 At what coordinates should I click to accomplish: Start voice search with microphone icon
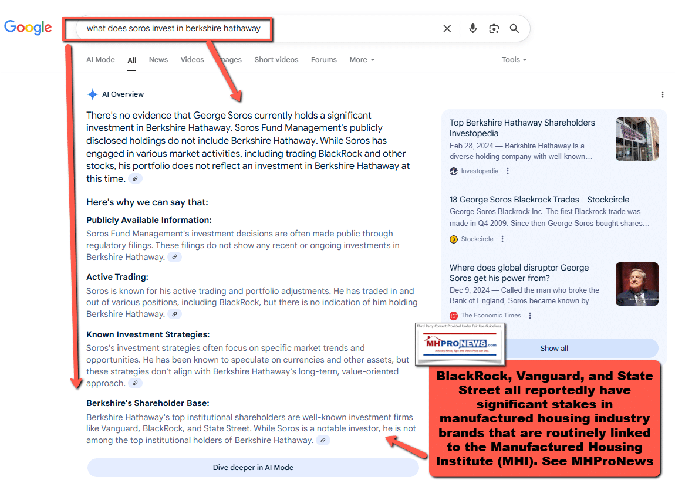point(473,28)
